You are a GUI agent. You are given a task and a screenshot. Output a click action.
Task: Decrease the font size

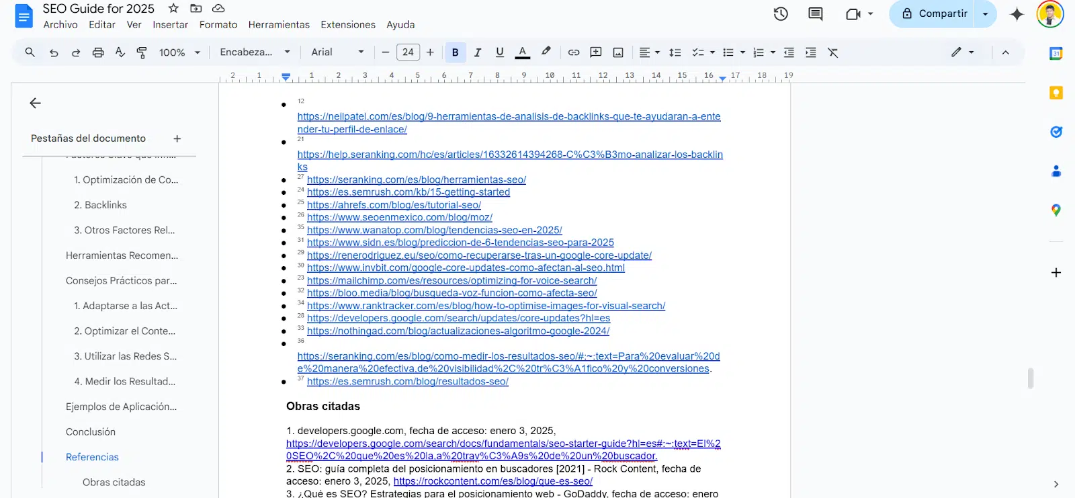[x=385, y=52]
